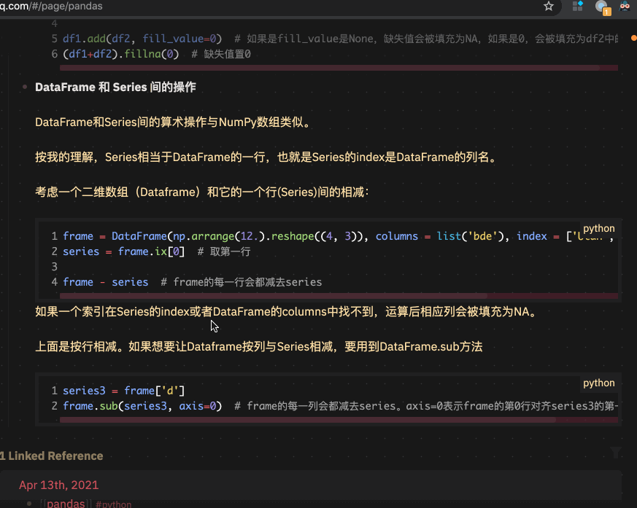Viewport: 637px width, 508px height.
Task: Click the Darth Vader profile avatar
Action: [623, 7]
